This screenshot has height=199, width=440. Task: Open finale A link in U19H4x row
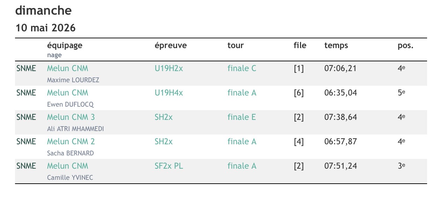click(242, 93)
